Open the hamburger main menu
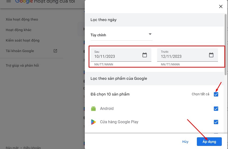Viewport: 228px width, 149px height. point(9,2)
